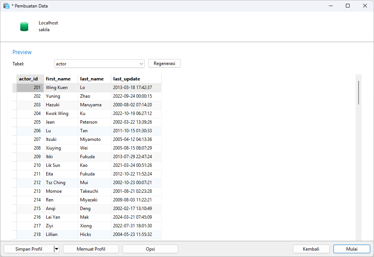Select the cell 'Wing Kuen'
This screenshot has height=257, width=374.
61,88
